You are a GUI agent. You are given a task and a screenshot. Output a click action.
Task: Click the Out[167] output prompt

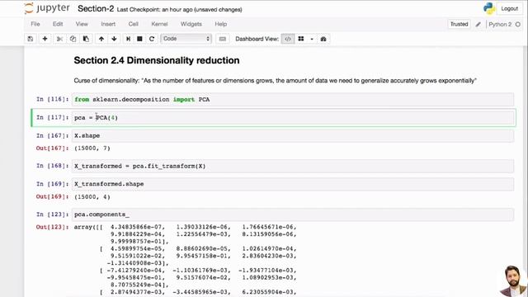coord(52,148)
